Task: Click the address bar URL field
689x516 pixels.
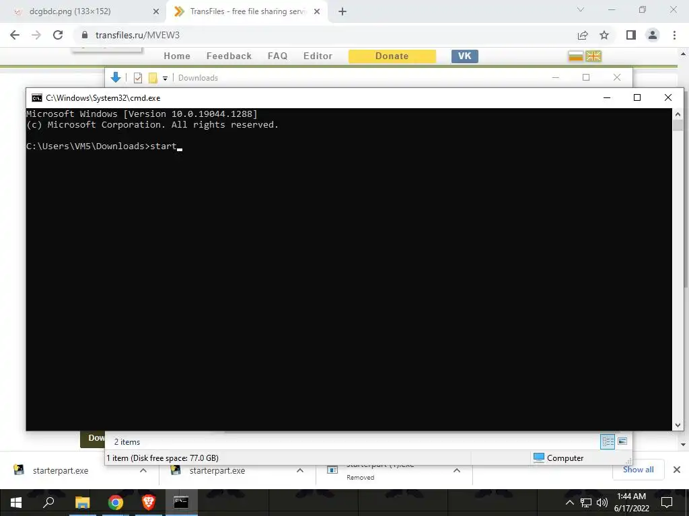Action: pyautogui.click(x=325, y=35)
